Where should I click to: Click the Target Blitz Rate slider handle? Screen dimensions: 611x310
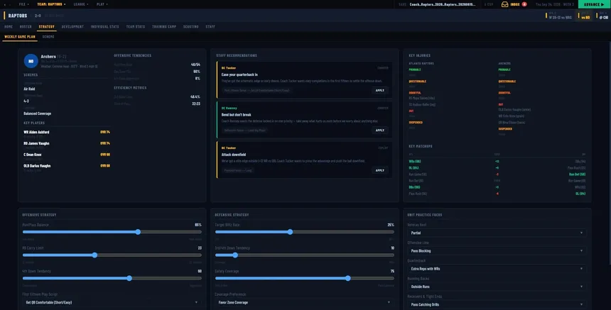point(290,232)
